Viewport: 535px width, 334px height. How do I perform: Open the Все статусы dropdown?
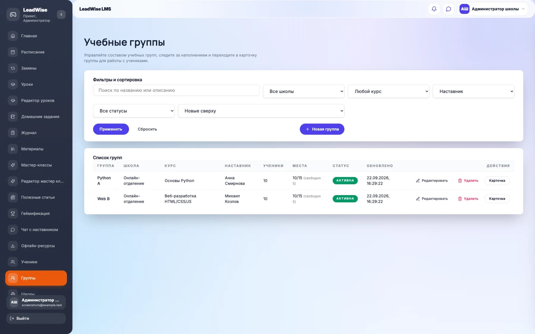point(134,111)
